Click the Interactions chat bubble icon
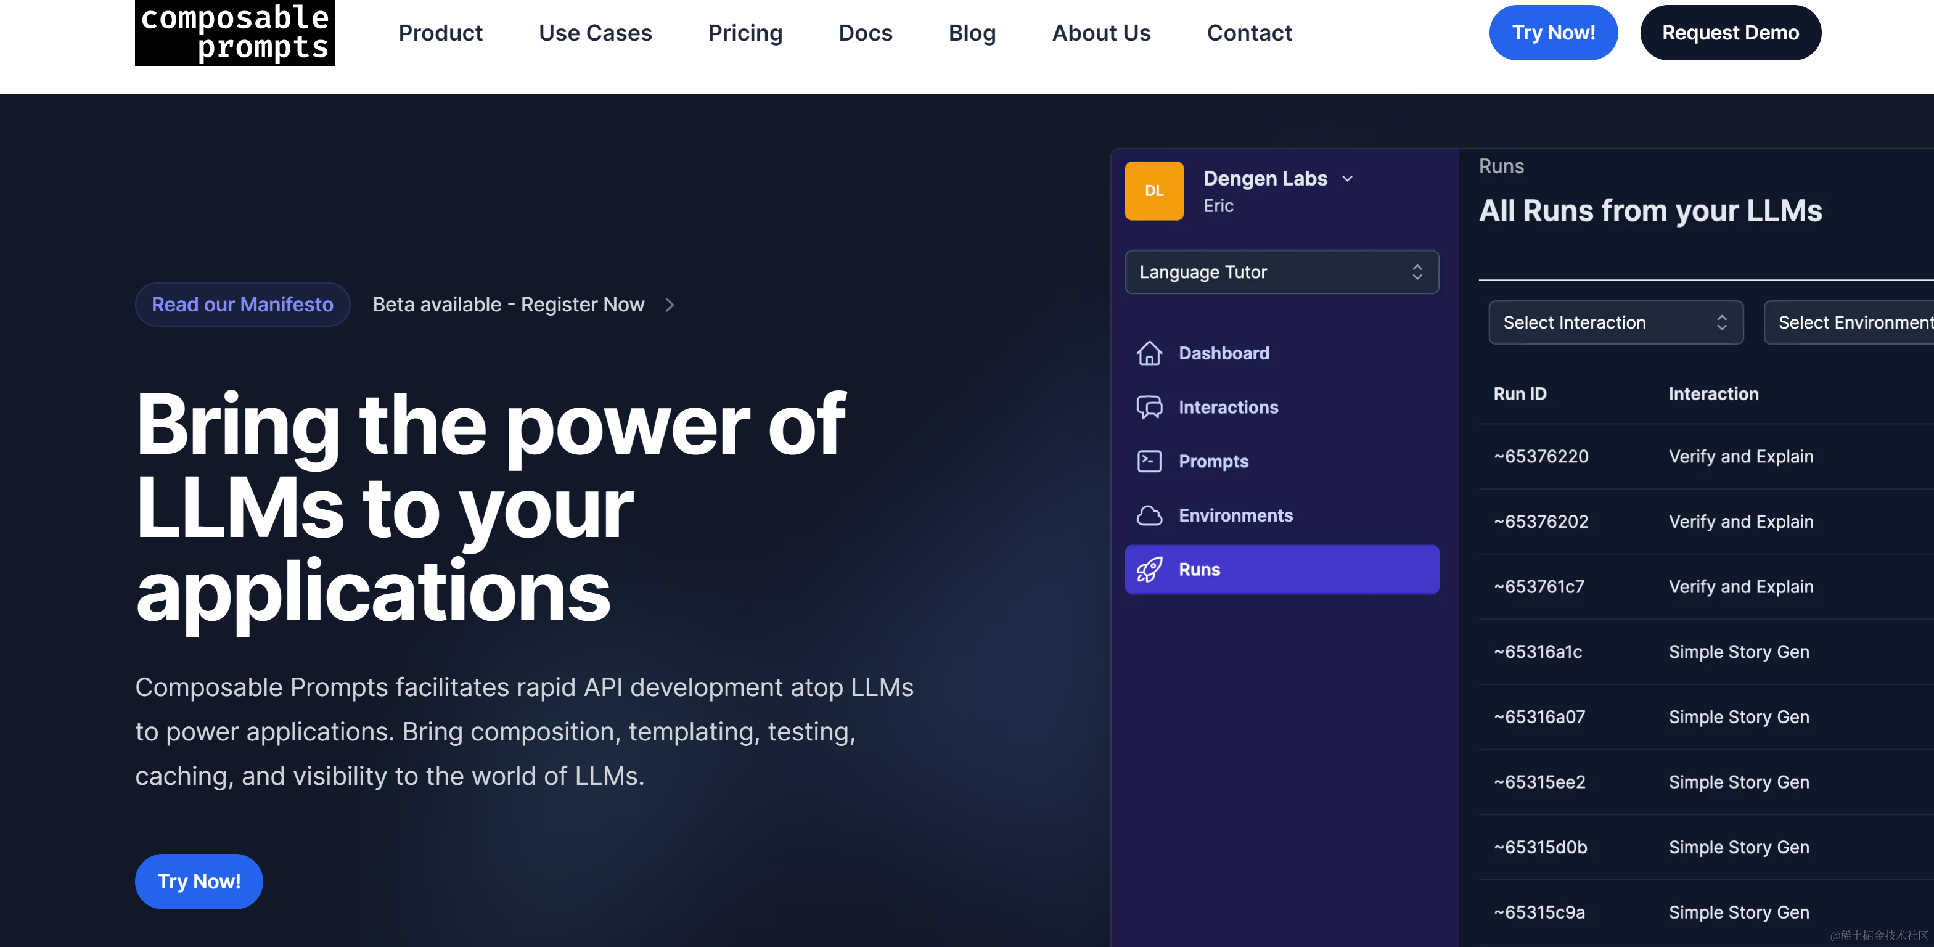The image size is (1934, 947). [x=1149, y=407]
